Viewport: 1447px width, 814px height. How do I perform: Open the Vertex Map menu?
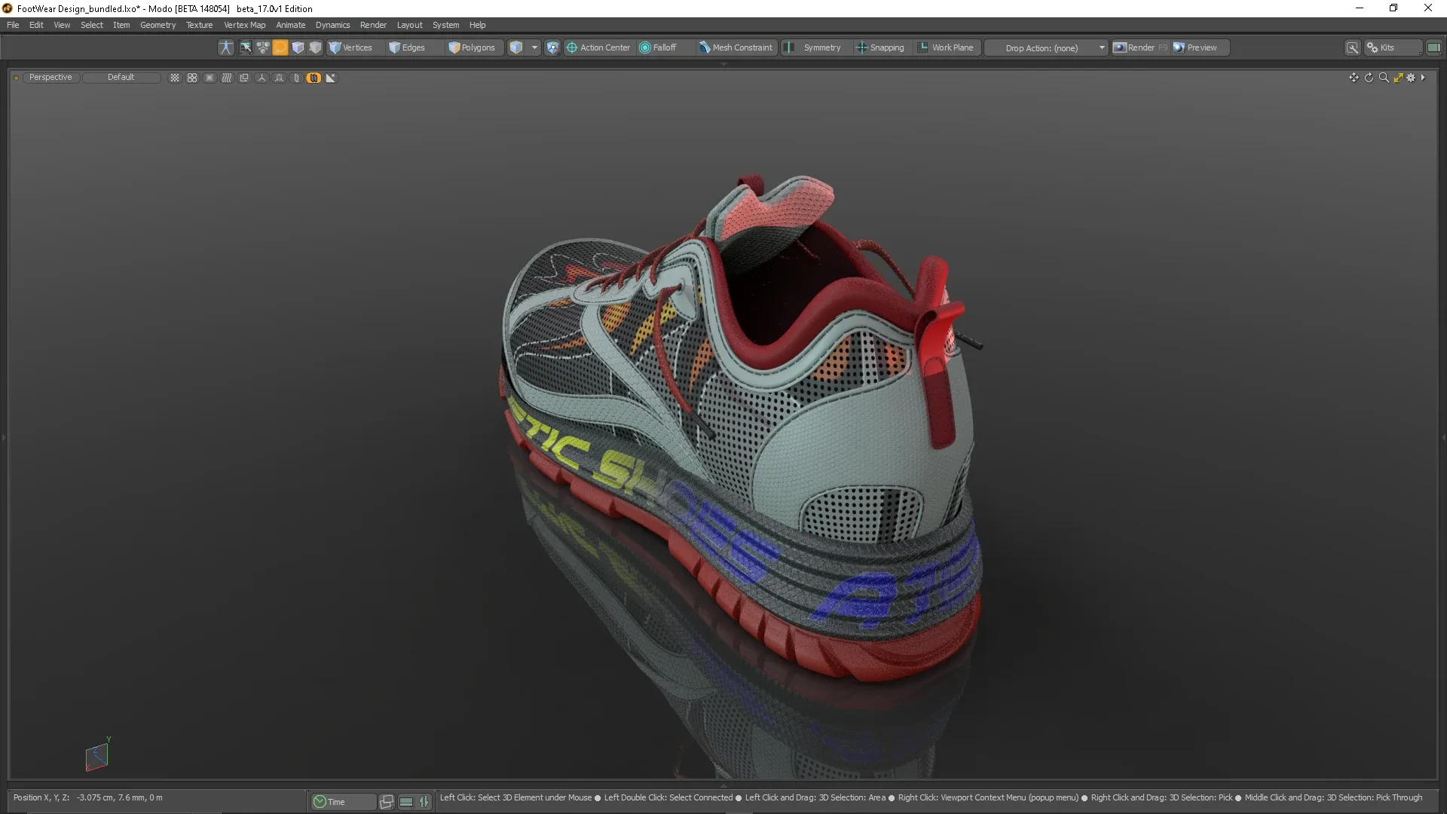tap(244, 25)
